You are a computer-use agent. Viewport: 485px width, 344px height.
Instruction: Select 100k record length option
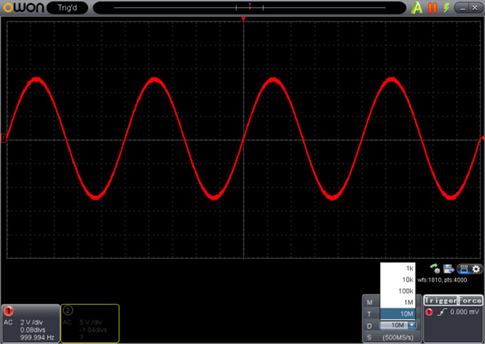398,291
